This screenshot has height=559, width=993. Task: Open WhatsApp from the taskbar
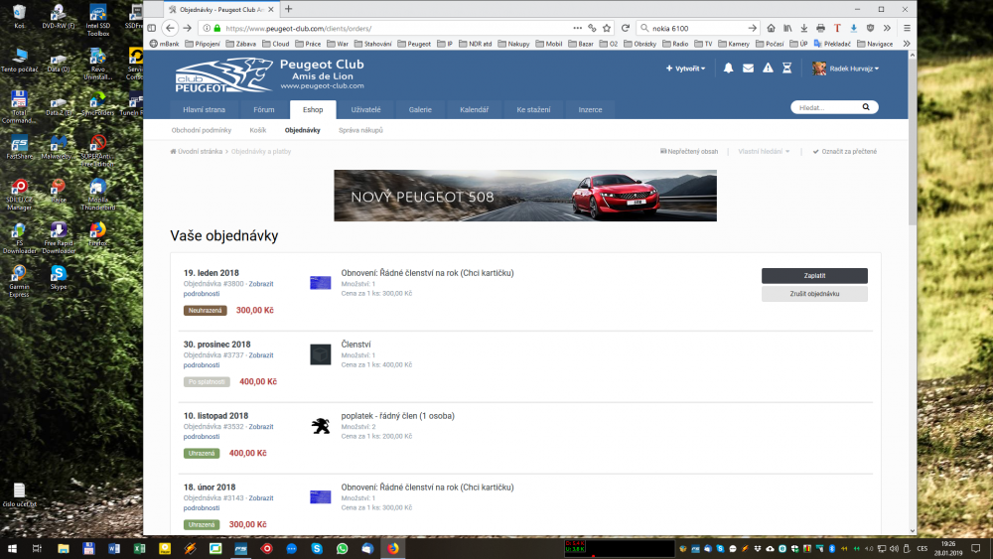tap(342, 548)
